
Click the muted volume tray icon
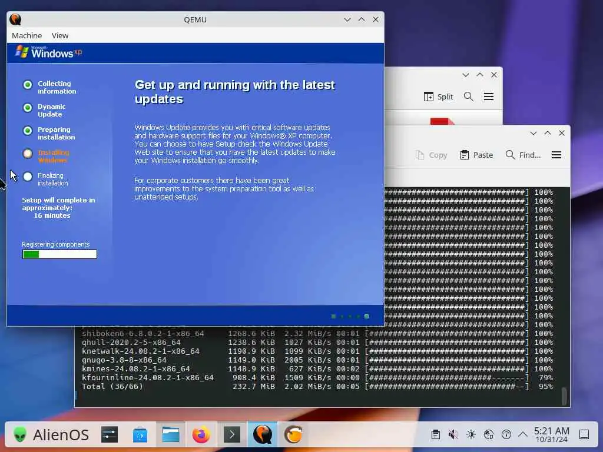point(453,435)
